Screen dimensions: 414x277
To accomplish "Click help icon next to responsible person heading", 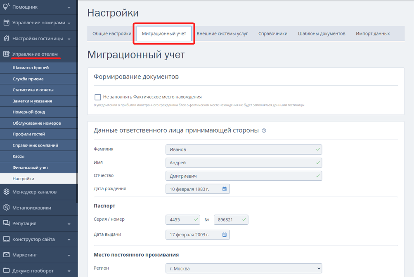I will (x=264, y=130).
